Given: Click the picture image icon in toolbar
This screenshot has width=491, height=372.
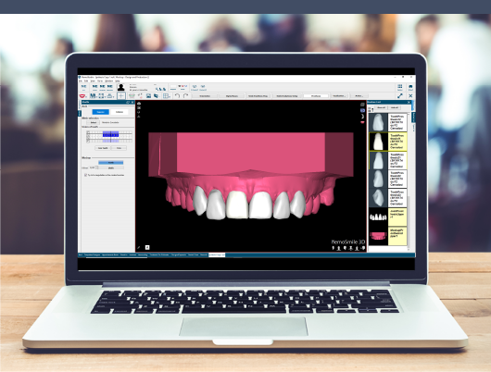Looking at the screenshot, I should pyautogui.click(x=148, y=95).
